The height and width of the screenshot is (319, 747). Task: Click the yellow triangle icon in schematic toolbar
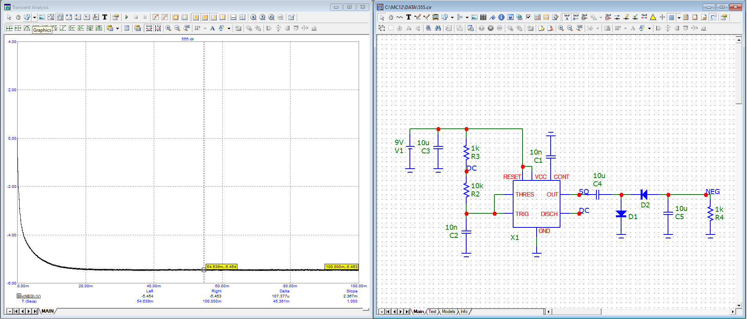coord(653,17)
